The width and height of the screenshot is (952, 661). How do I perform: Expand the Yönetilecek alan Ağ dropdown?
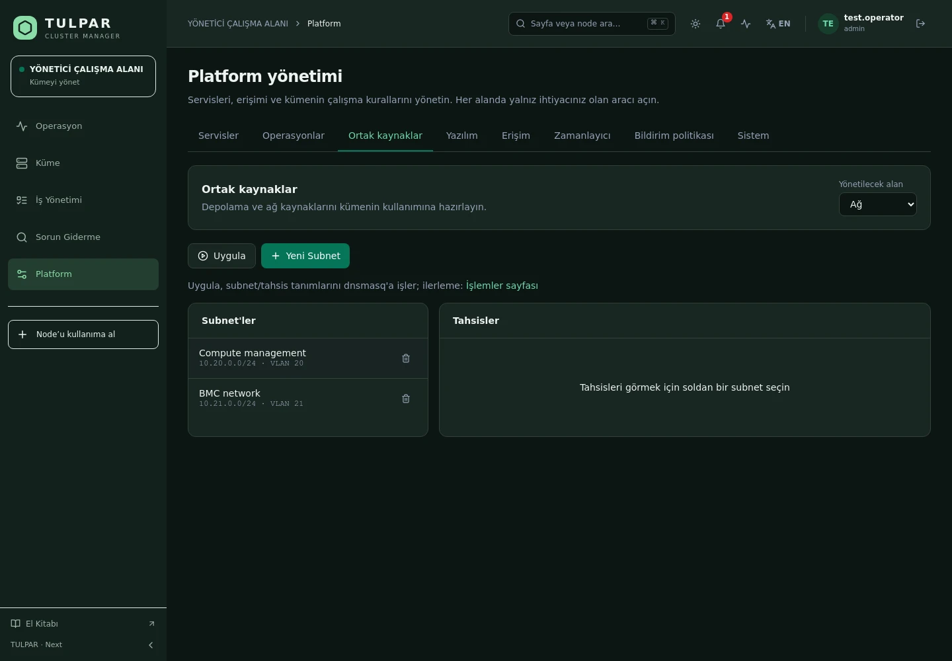[x=878, y=204]
